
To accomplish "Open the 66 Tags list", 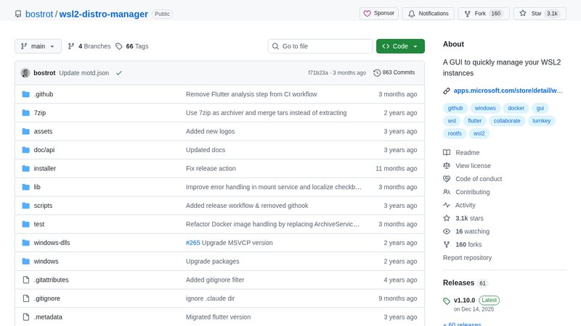I will [x=131, y=46].
